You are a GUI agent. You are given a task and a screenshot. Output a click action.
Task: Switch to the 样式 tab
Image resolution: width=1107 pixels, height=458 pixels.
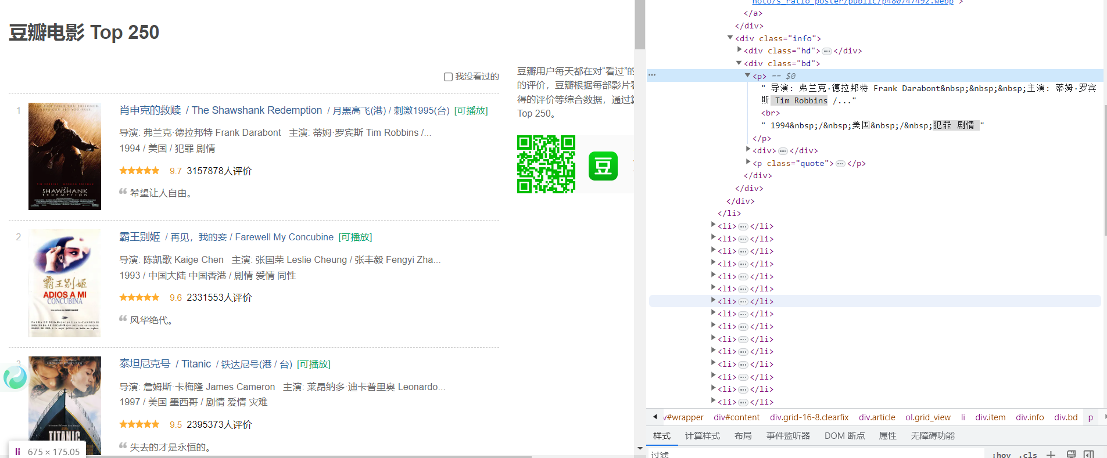pos(662,436)
